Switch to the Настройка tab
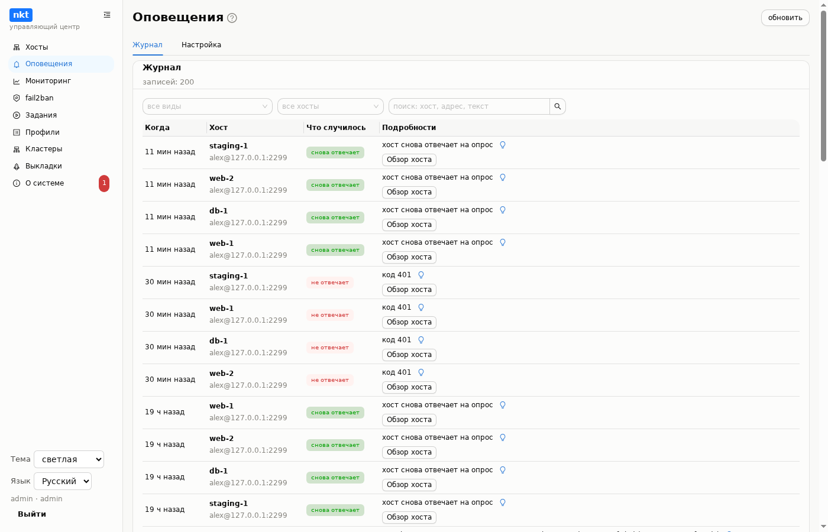This screenshot has height=532, width=828. click(x=201, y=45)
